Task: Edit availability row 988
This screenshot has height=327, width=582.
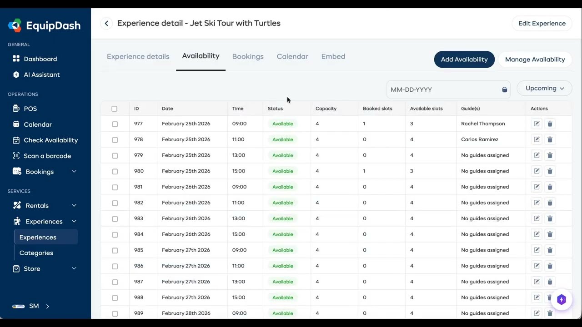Action: click(x=537, y=297)
